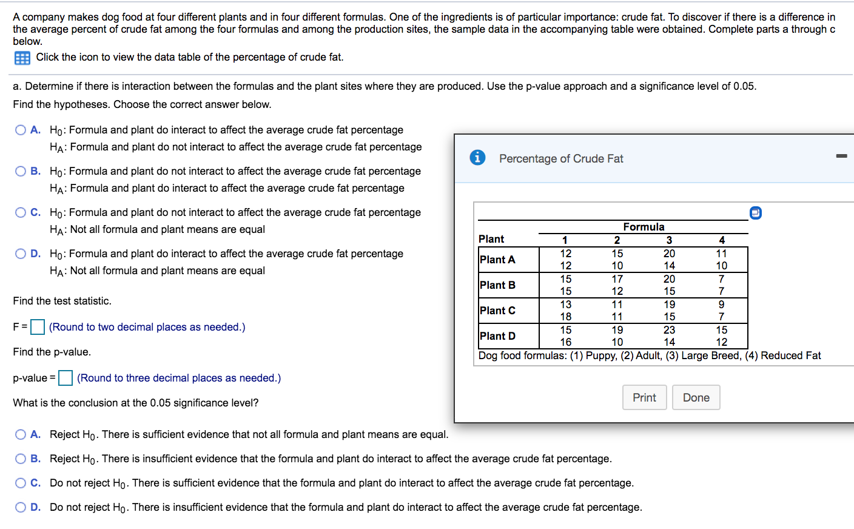854x529 pixels.
Task: Click 'What is the conclusion' question text
Action: [136, 403]
